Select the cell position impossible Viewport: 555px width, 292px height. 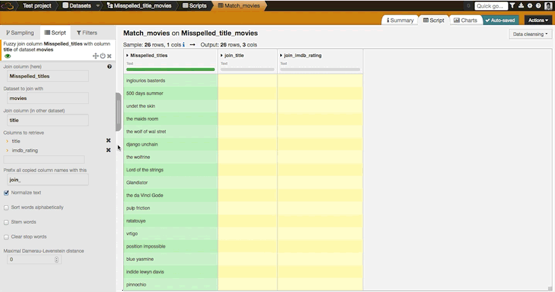[x=171, y=246]
